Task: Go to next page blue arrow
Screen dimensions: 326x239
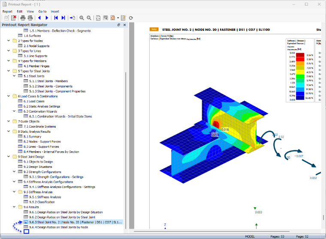Action: click(47, 18)
